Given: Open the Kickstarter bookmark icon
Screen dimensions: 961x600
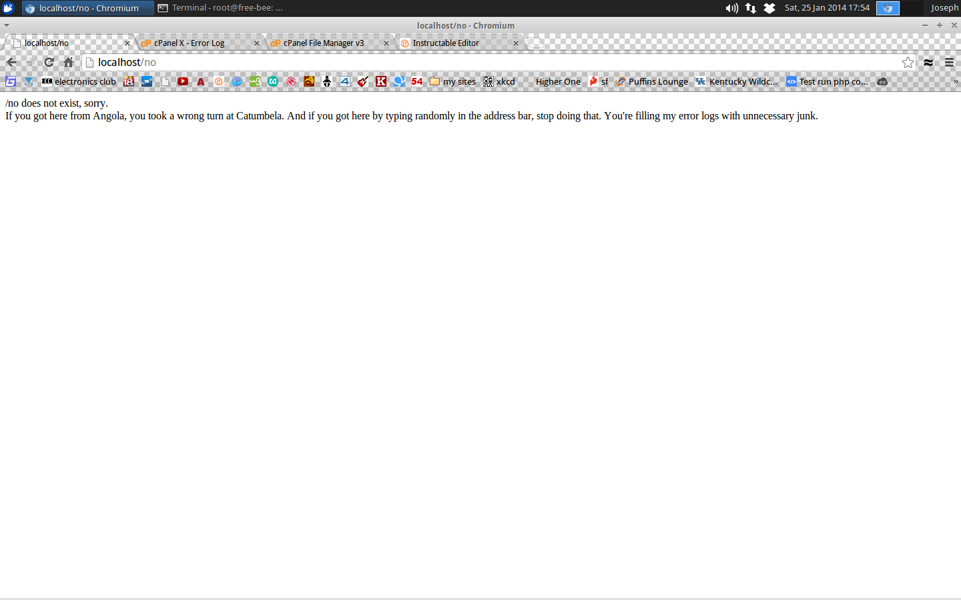Looking at the screenshot, I should click(380, 81).
